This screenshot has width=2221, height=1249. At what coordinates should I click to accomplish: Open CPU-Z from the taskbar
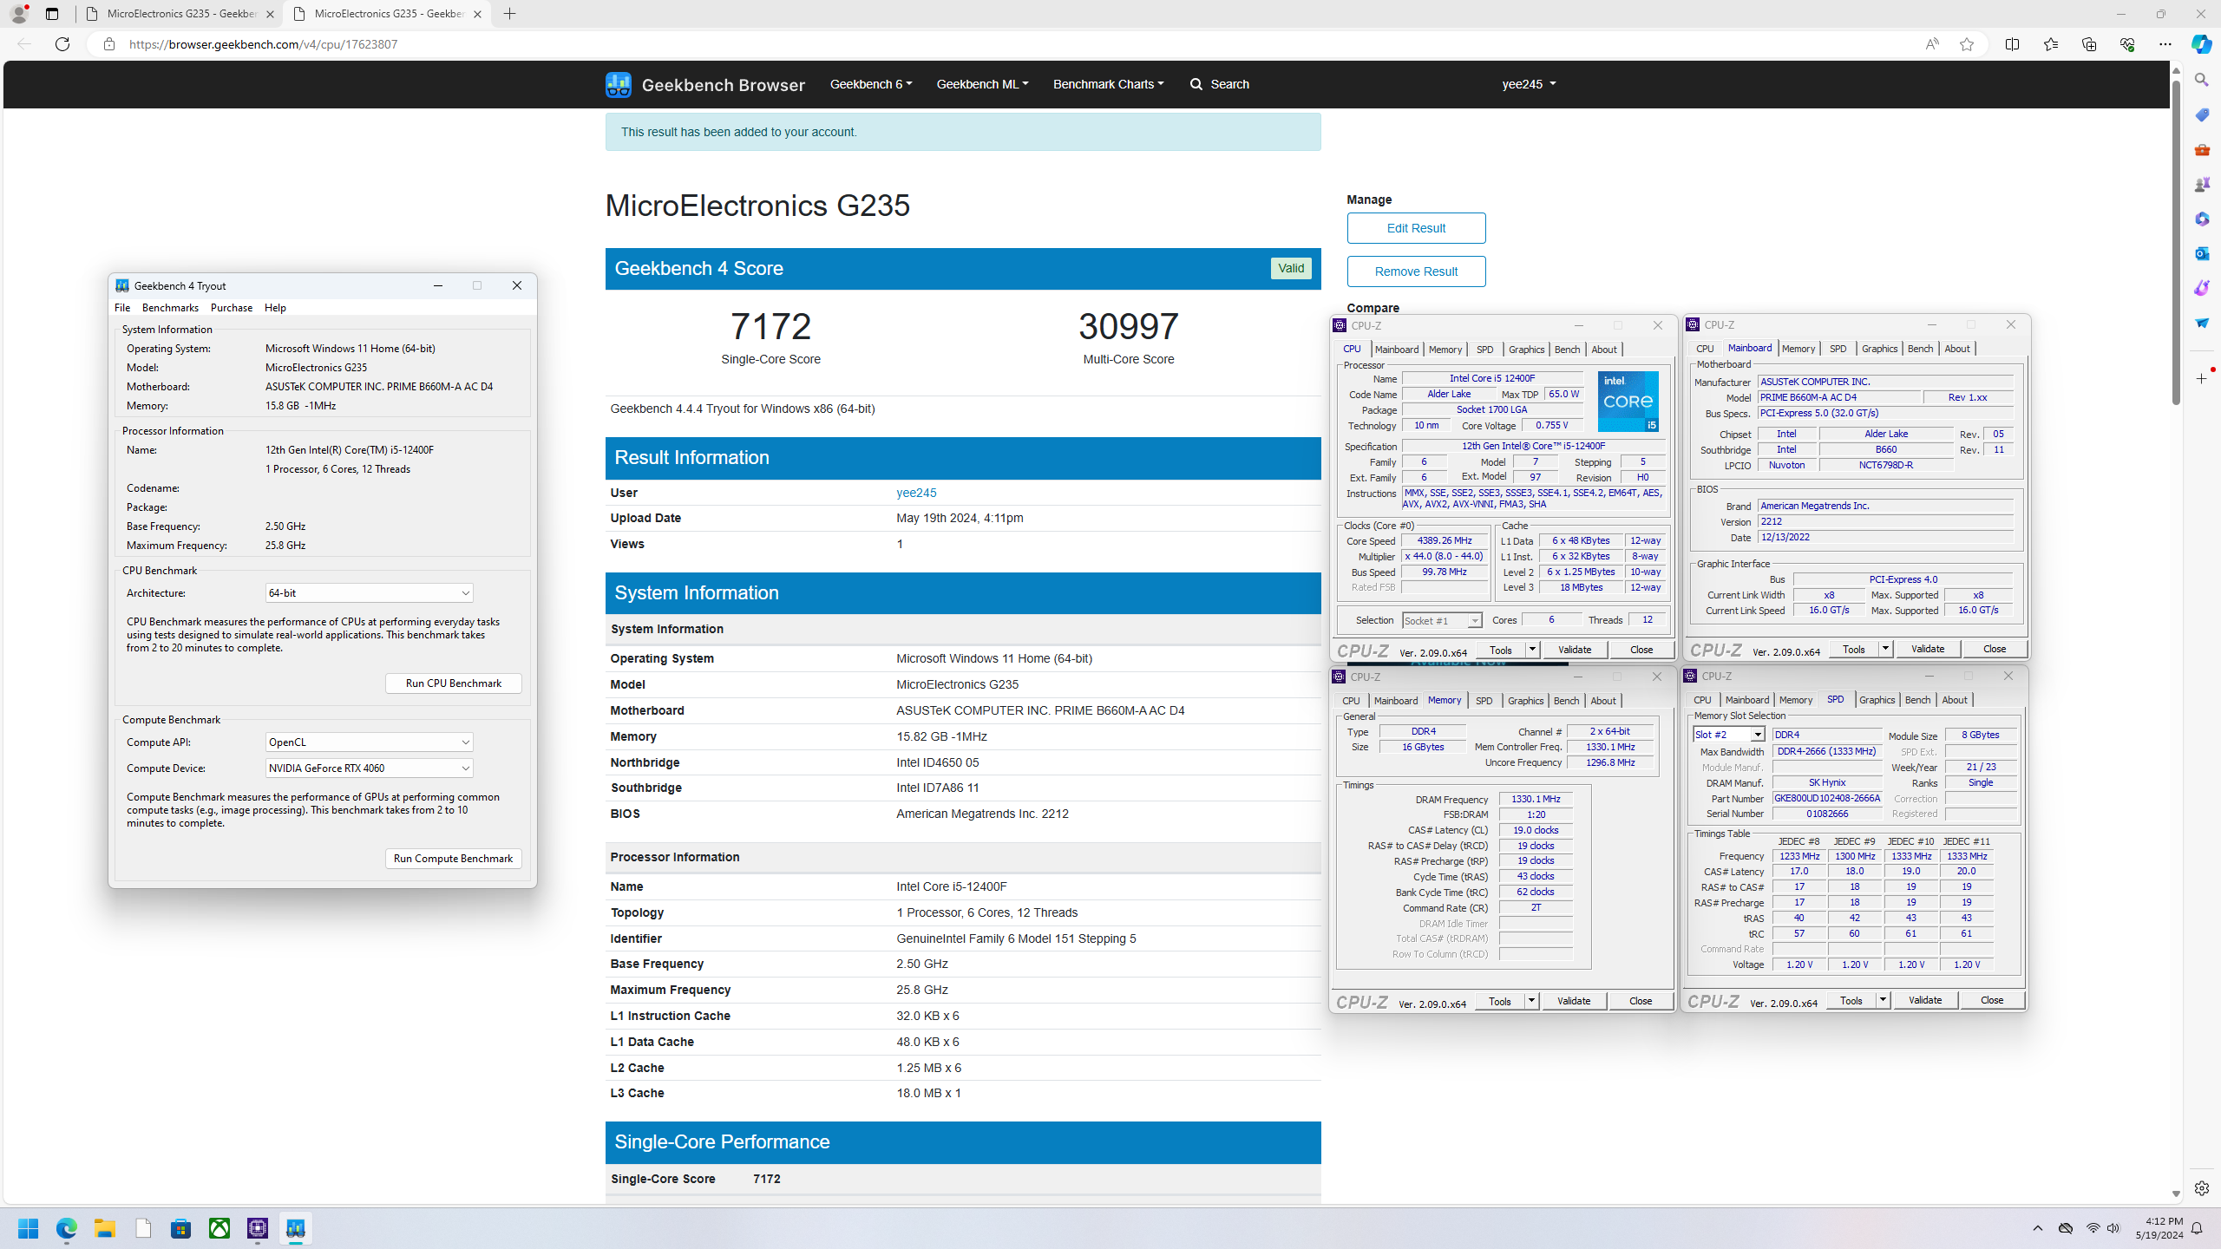pos(258,1228)
